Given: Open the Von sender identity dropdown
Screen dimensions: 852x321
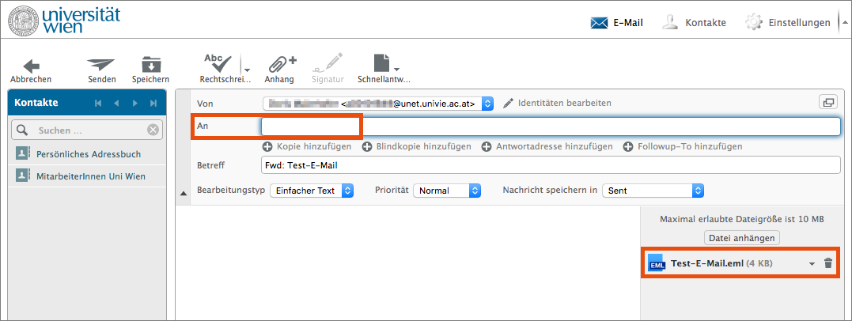Looking at the screenshot, I should [x=487, y=103].
